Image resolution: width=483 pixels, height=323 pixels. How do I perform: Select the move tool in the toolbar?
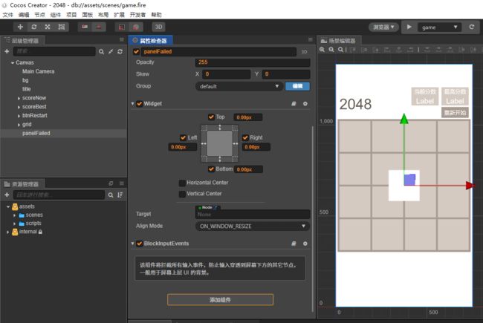[x=20, y=27]
